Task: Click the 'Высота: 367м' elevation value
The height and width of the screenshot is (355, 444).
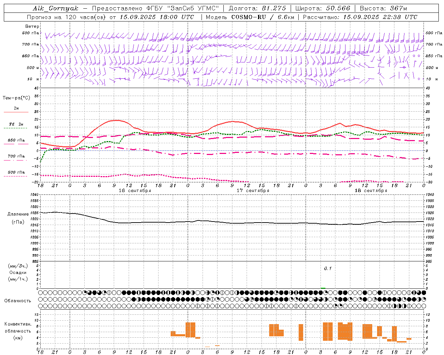Action: click(383, 8)
